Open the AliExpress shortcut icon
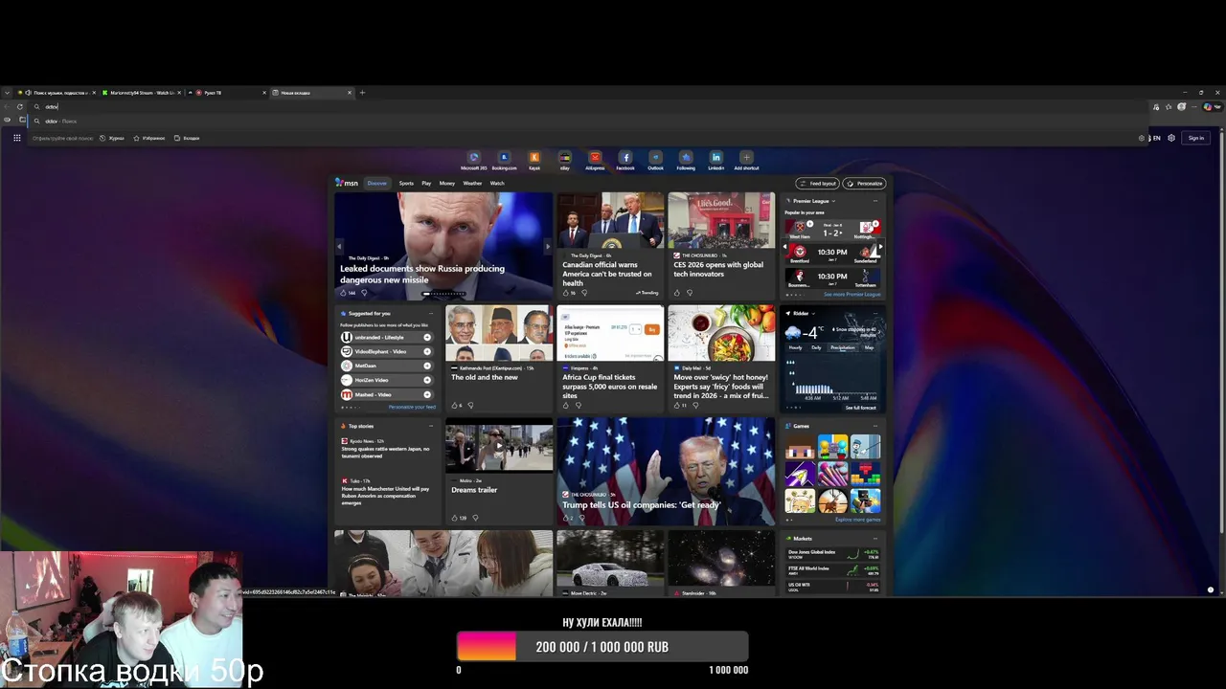 coord(595,157)
